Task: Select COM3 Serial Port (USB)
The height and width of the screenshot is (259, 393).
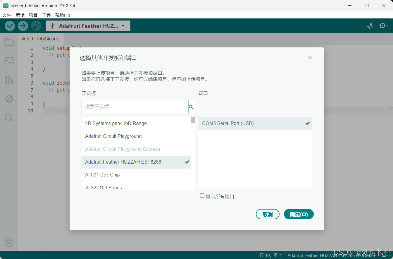Action: click(255, 124)
